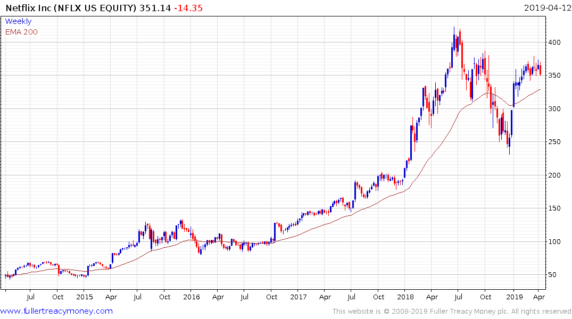This screenshot has width=572, height=319.
Task: Click the 2017 year label on time axis
Action: click(x=299, y=297)
